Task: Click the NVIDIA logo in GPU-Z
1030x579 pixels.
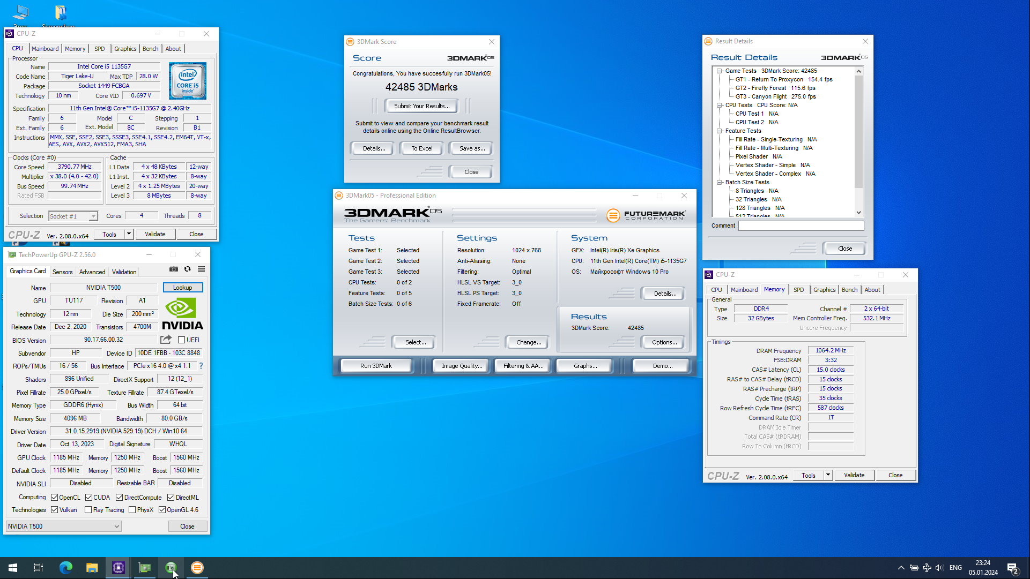Action: pyautogui.click(x=182, y=314)
